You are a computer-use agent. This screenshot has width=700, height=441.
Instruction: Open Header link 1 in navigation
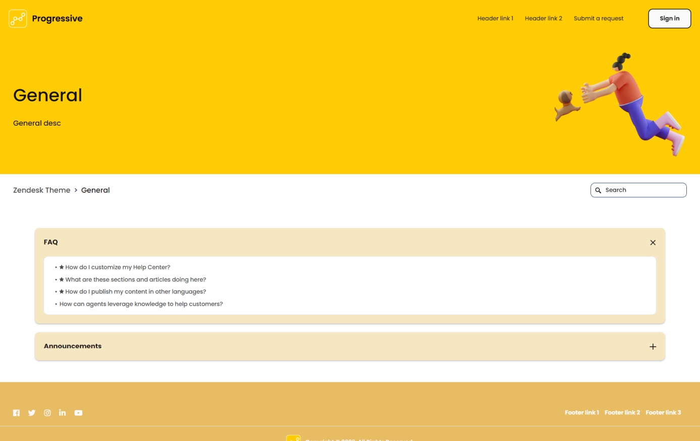coord(495,19)
